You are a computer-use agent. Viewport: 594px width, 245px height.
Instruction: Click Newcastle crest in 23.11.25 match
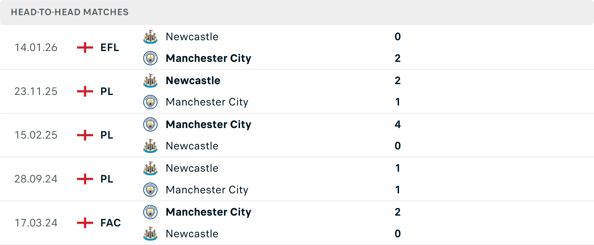[x=150, y=81]
